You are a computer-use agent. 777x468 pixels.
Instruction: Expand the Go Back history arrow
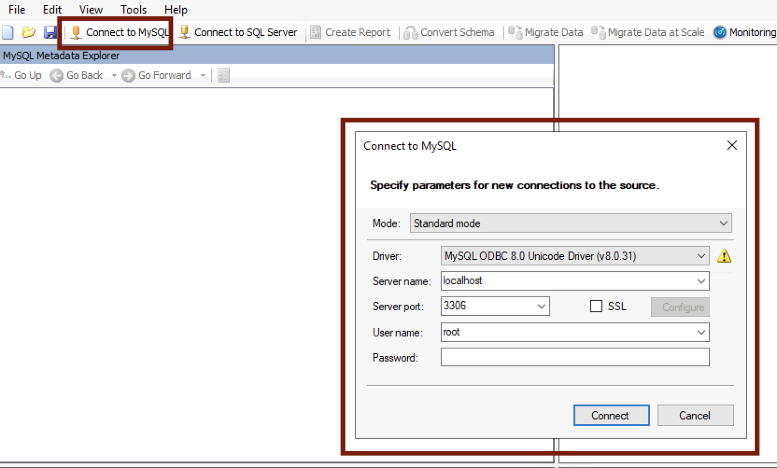tap(113, 75)
